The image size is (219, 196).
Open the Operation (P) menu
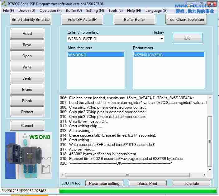point(50,11)
